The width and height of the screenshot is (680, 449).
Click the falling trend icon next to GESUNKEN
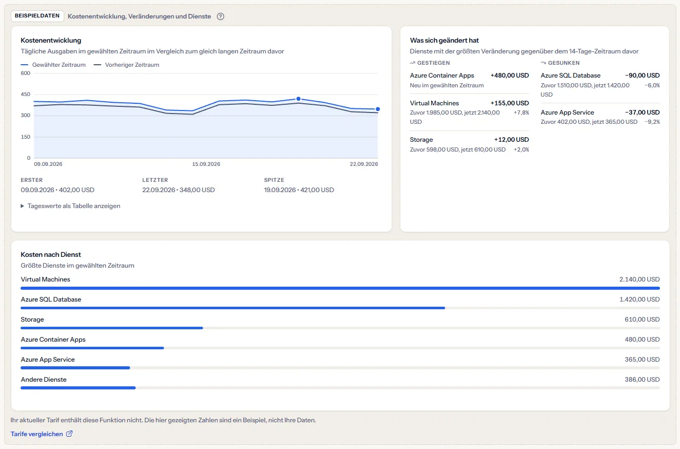[x=543, y=63]
